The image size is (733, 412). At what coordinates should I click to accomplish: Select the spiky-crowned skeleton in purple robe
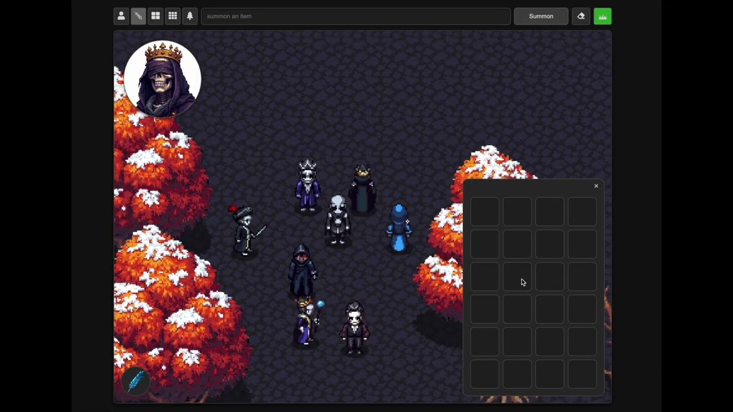(308, 187)
